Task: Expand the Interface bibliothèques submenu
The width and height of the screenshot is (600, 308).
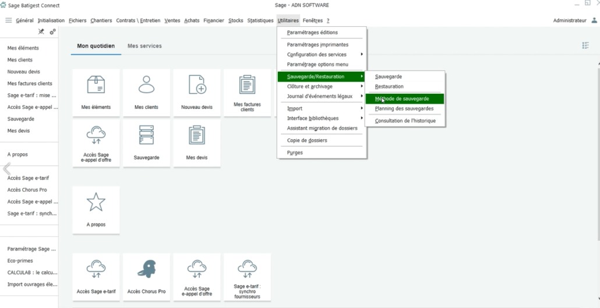Action: point(322,118)
